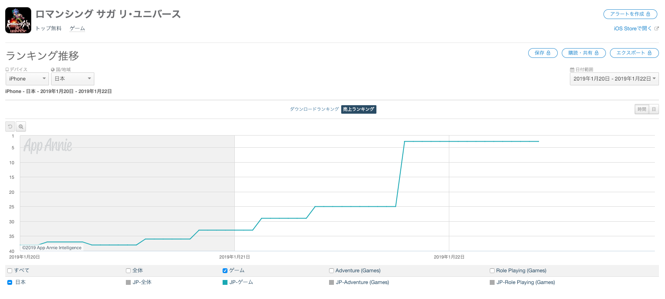This screenshot has width=665, height=299.
Task: Click the teal JP-ゲーム legend swatch
Action: [225, 282]
